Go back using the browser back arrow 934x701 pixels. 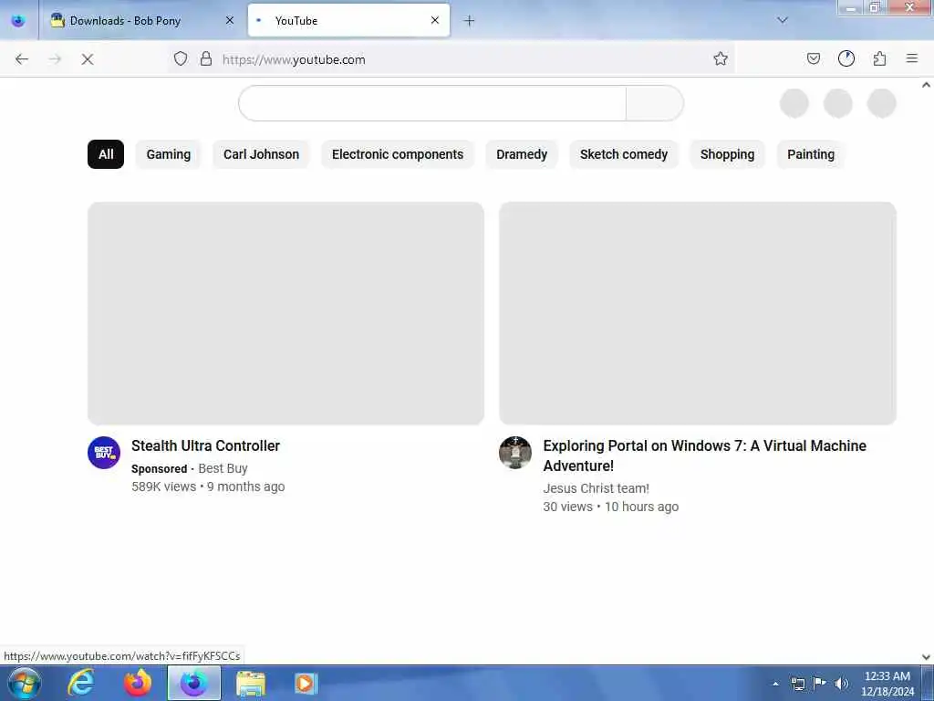[22, 59]
